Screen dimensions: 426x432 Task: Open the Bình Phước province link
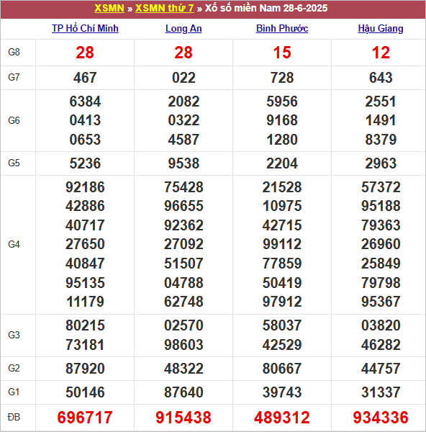282,28
